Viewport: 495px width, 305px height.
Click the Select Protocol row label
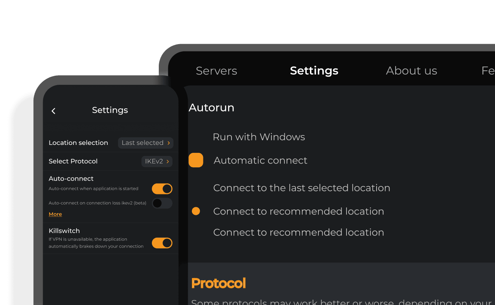click(73, 161)
